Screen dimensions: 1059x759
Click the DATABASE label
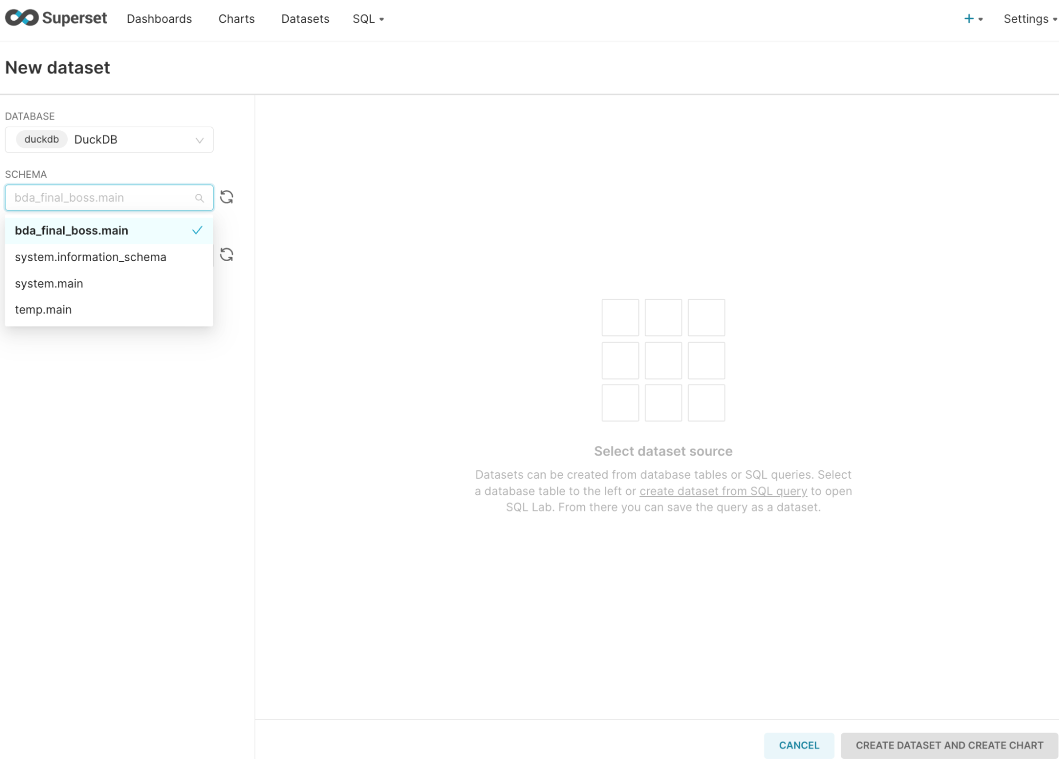[x=30, y=116]
